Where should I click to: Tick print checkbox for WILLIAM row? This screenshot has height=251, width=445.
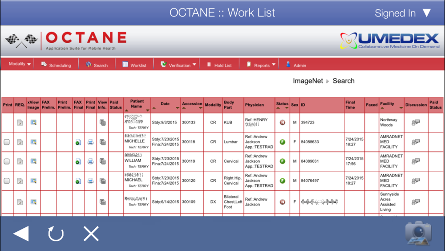coord(7,161)
